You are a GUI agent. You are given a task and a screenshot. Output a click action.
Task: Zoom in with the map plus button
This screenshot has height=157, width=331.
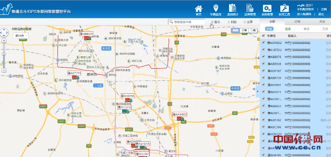[x=4, y=40]
